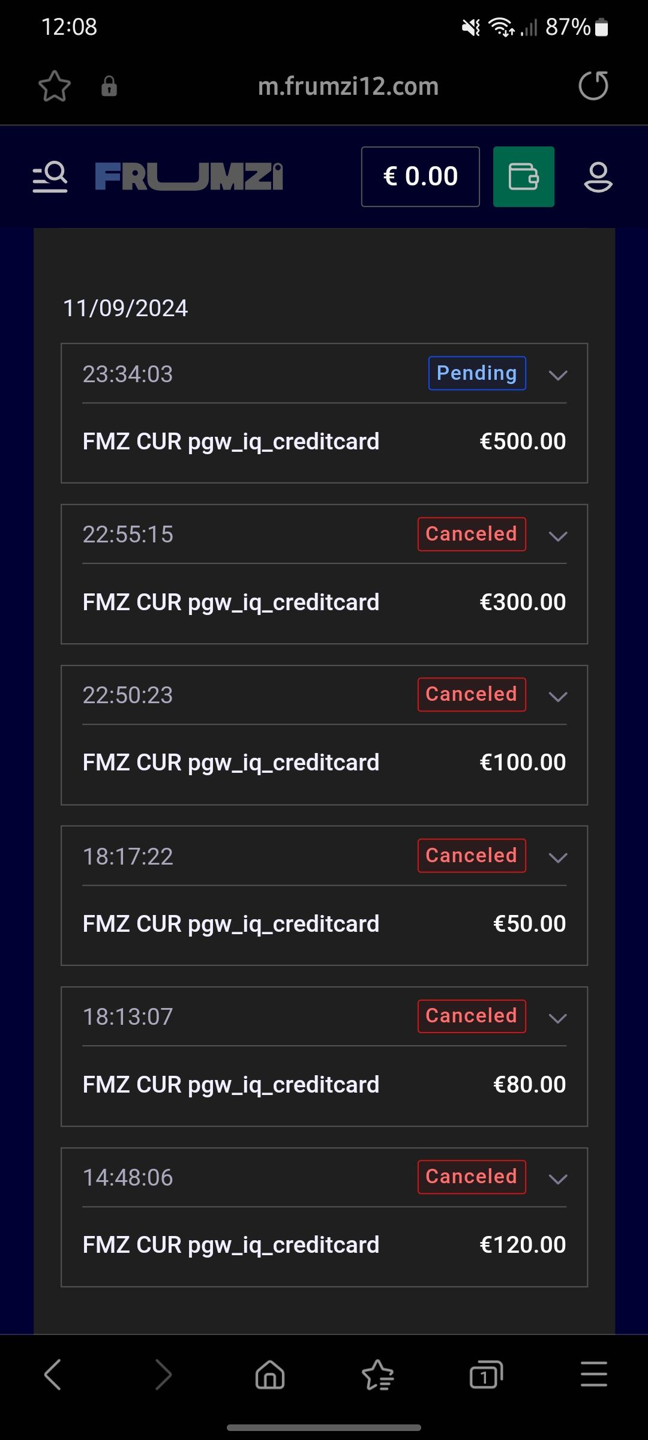Expand the 14:48:06 transaction chevron
Image resolution: width=648 pixels, height=1440 pixels.
(558, 1179)
